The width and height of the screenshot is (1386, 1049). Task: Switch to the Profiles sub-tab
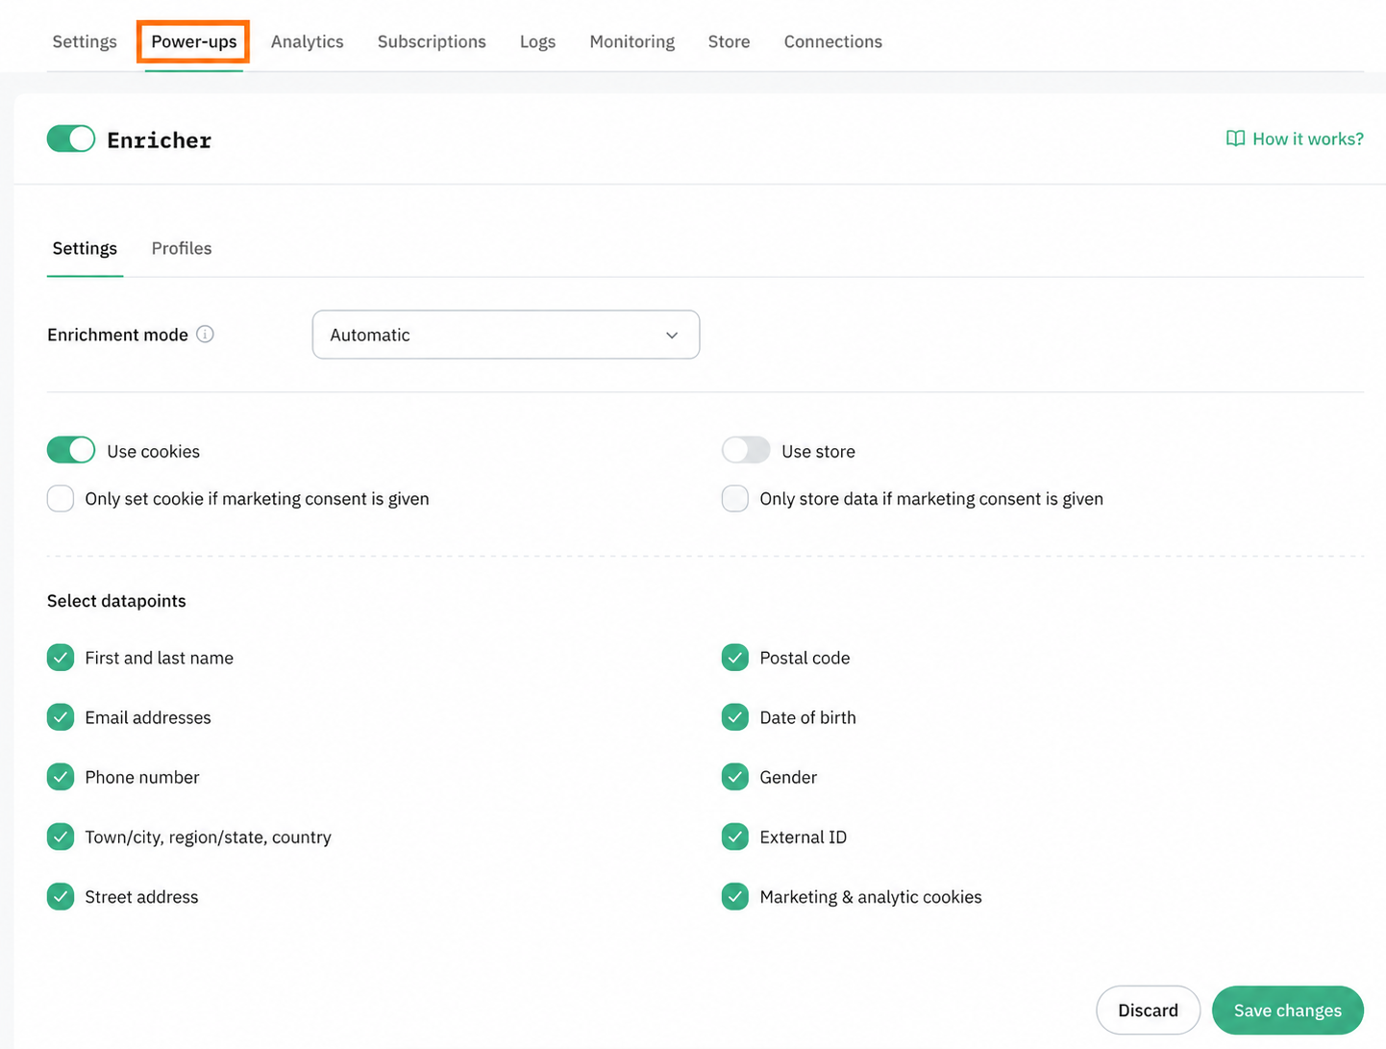pos(182,248)
